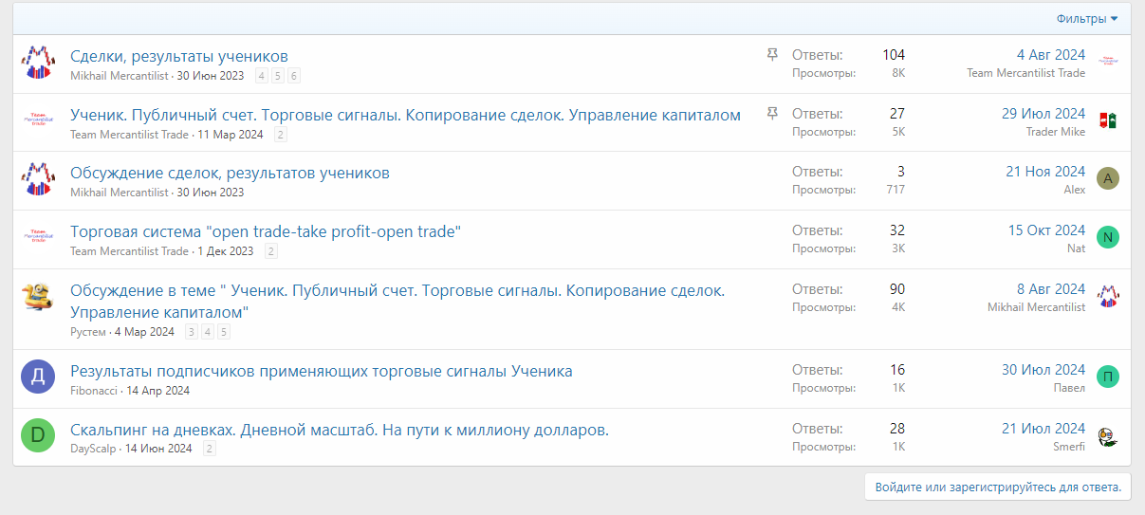Click pin icon on 'Ученик. Публичный счет' thread

click(x=772, y=114)
